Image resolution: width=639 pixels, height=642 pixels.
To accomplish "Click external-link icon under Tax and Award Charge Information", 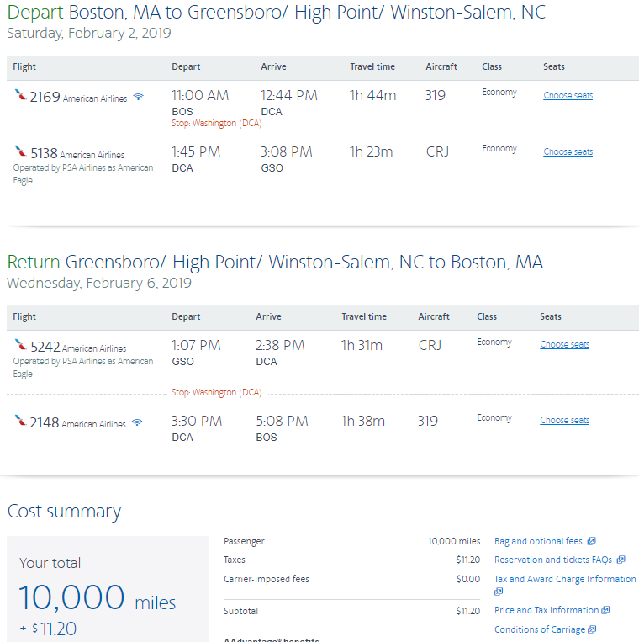I will point(499,592).
